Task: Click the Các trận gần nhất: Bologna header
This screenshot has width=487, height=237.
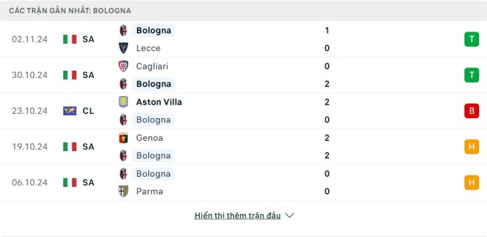Action: click(70, 11)
